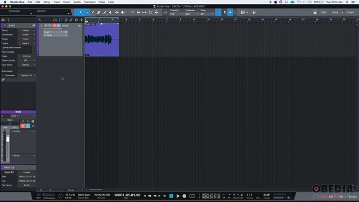Toggle record arm in BASS channel strip
This screenshot has width=359, height=202.
coord(22,126)
